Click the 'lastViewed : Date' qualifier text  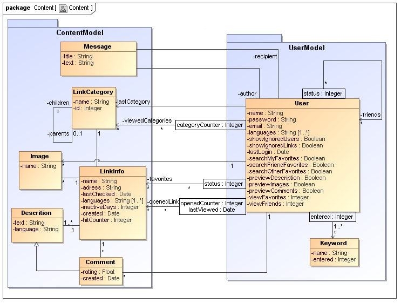pyautogui.click(x=212, y=210)
